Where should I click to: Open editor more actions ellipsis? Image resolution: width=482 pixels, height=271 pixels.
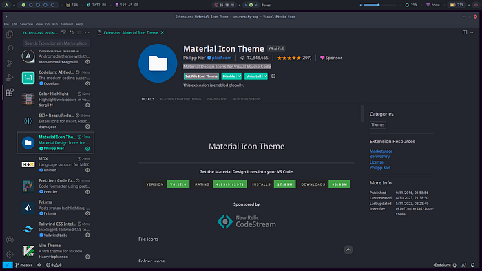pyautogui.click(x=472, y=32)
